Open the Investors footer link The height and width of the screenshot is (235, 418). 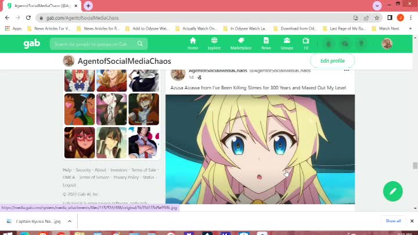(118, 170)
